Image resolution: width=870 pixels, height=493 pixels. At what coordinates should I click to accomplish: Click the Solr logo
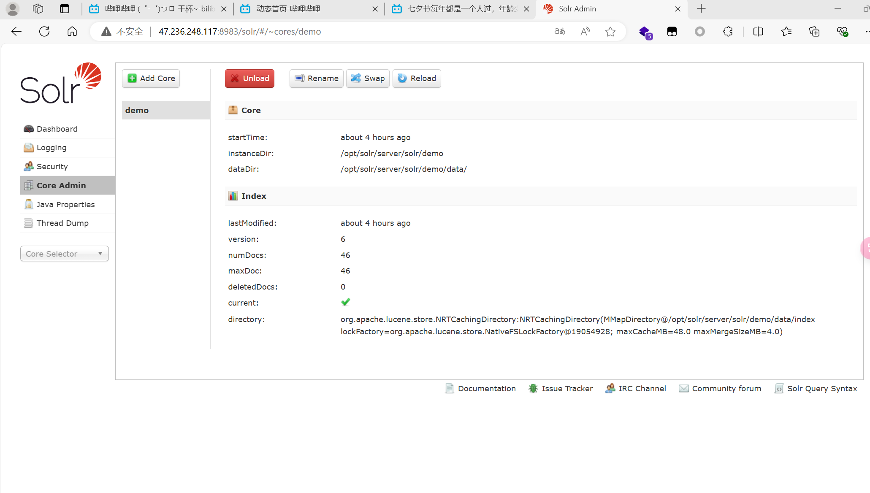tap(61, 83)
